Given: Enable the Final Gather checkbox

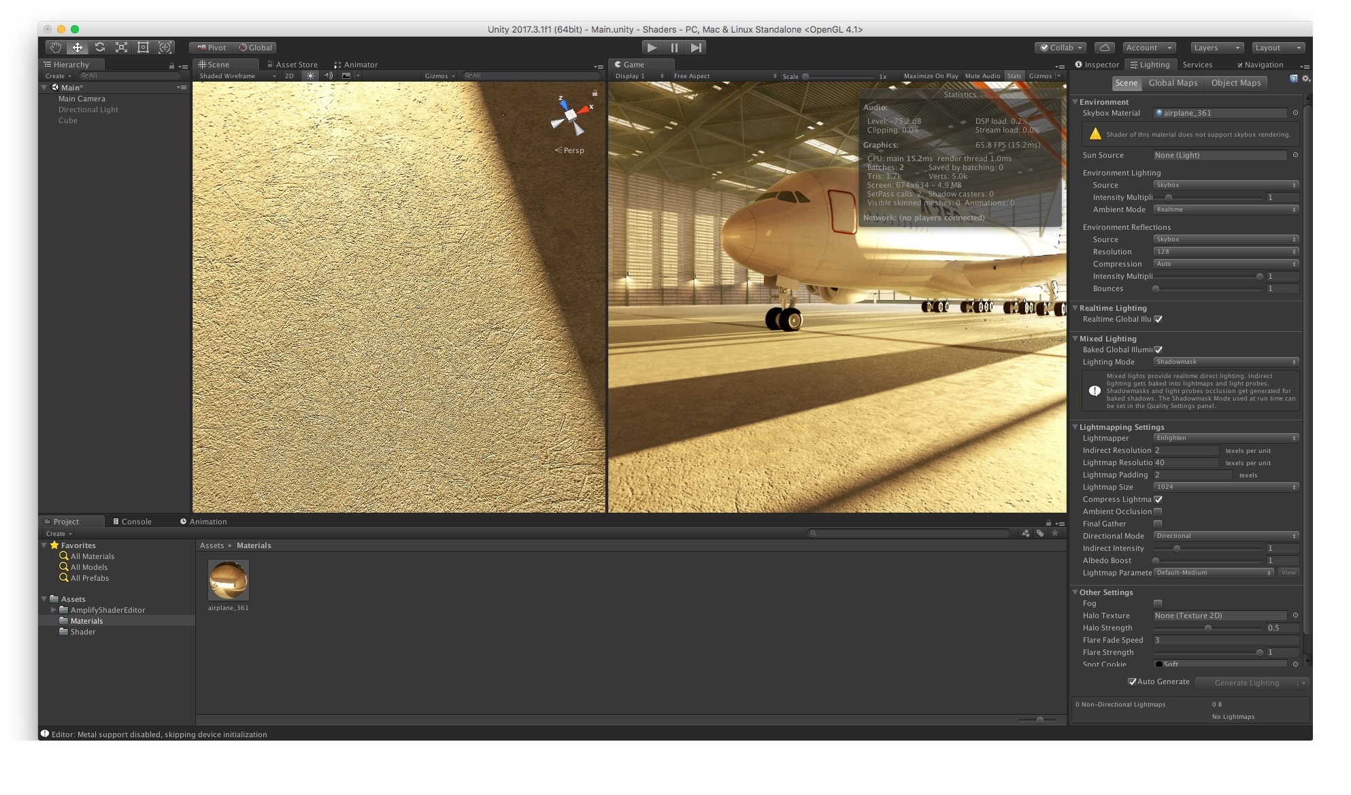Looking at the screenshot, I should [x=1158, y=524].
